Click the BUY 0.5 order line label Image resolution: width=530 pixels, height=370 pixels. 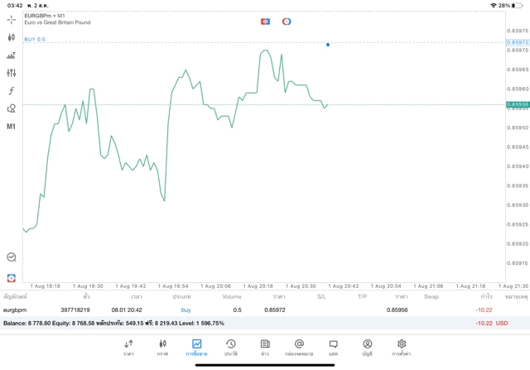(x=35, y=39)
